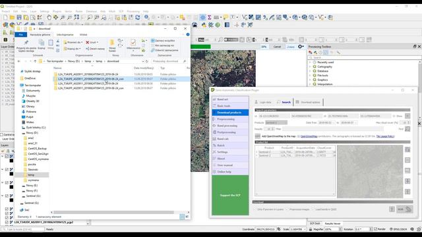This screenshot has width=422, height=237.
Task: Open the Przenieś do dropdown in Explorer
Action: coord(73,42)
